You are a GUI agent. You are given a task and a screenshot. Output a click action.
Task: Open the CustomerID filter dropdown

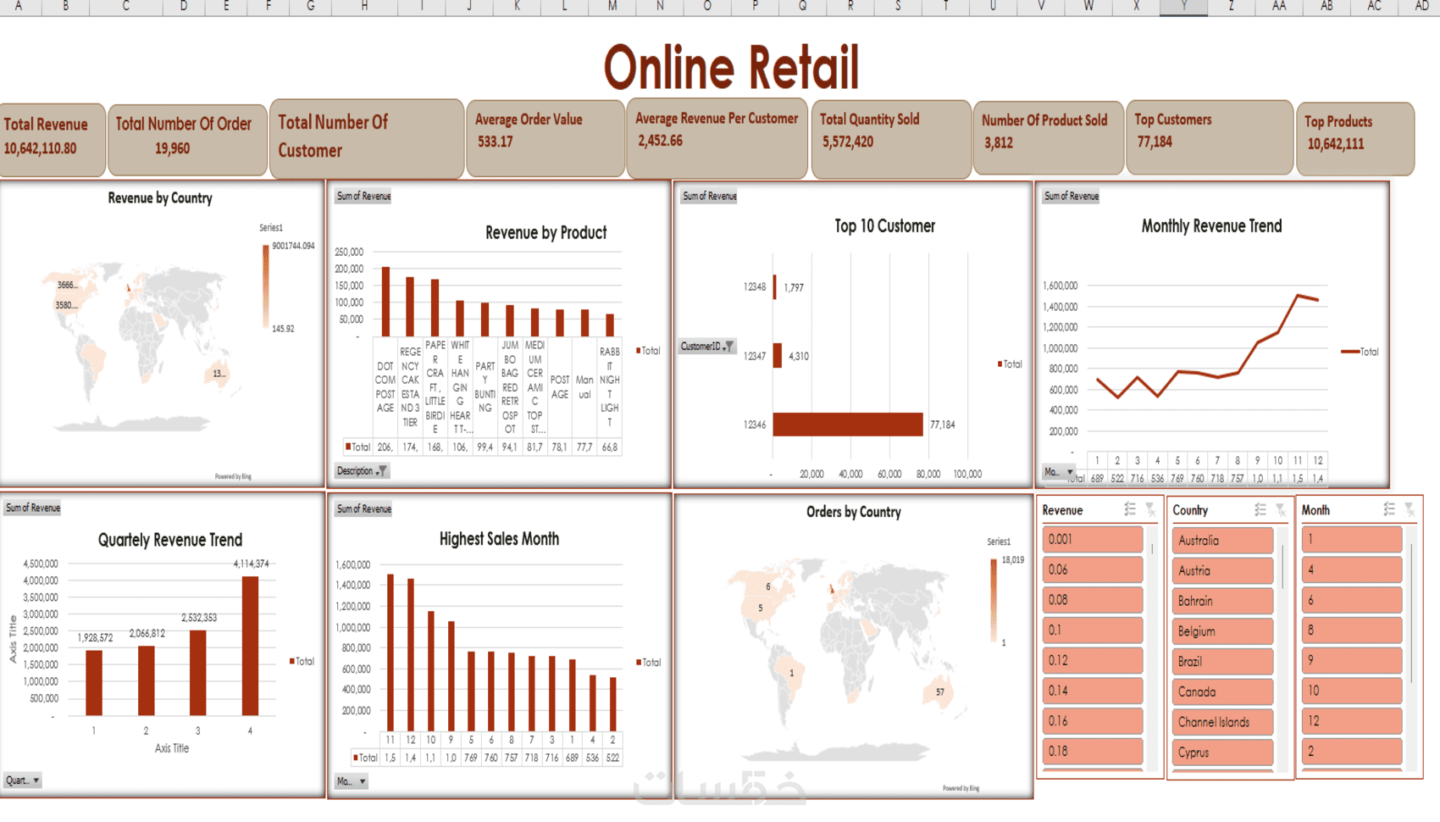(707, 346)
